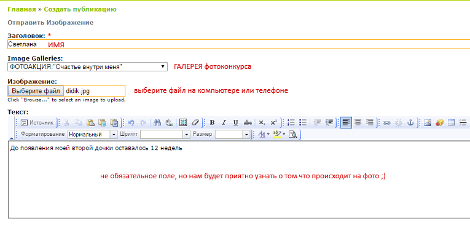Click inside the text editor area
The width and height of the screenshot is (470, 225).
coord(238,180)
